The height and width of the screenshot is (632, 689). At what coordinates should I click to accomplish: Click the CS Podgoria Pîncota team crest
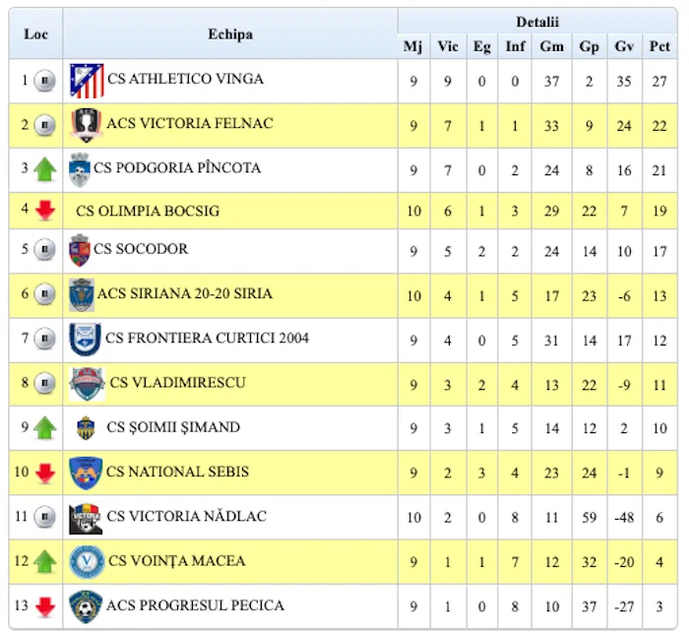pyautogui.click(x=80, y=169)
